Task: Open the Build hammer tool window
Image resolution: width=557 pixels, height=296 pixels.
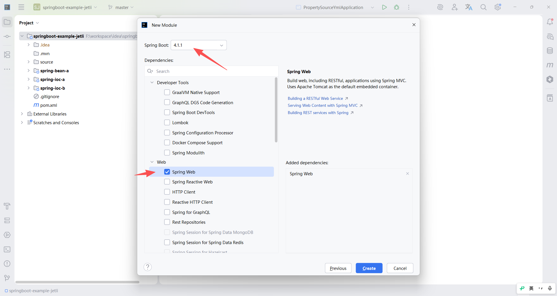Action: (7, 206)
